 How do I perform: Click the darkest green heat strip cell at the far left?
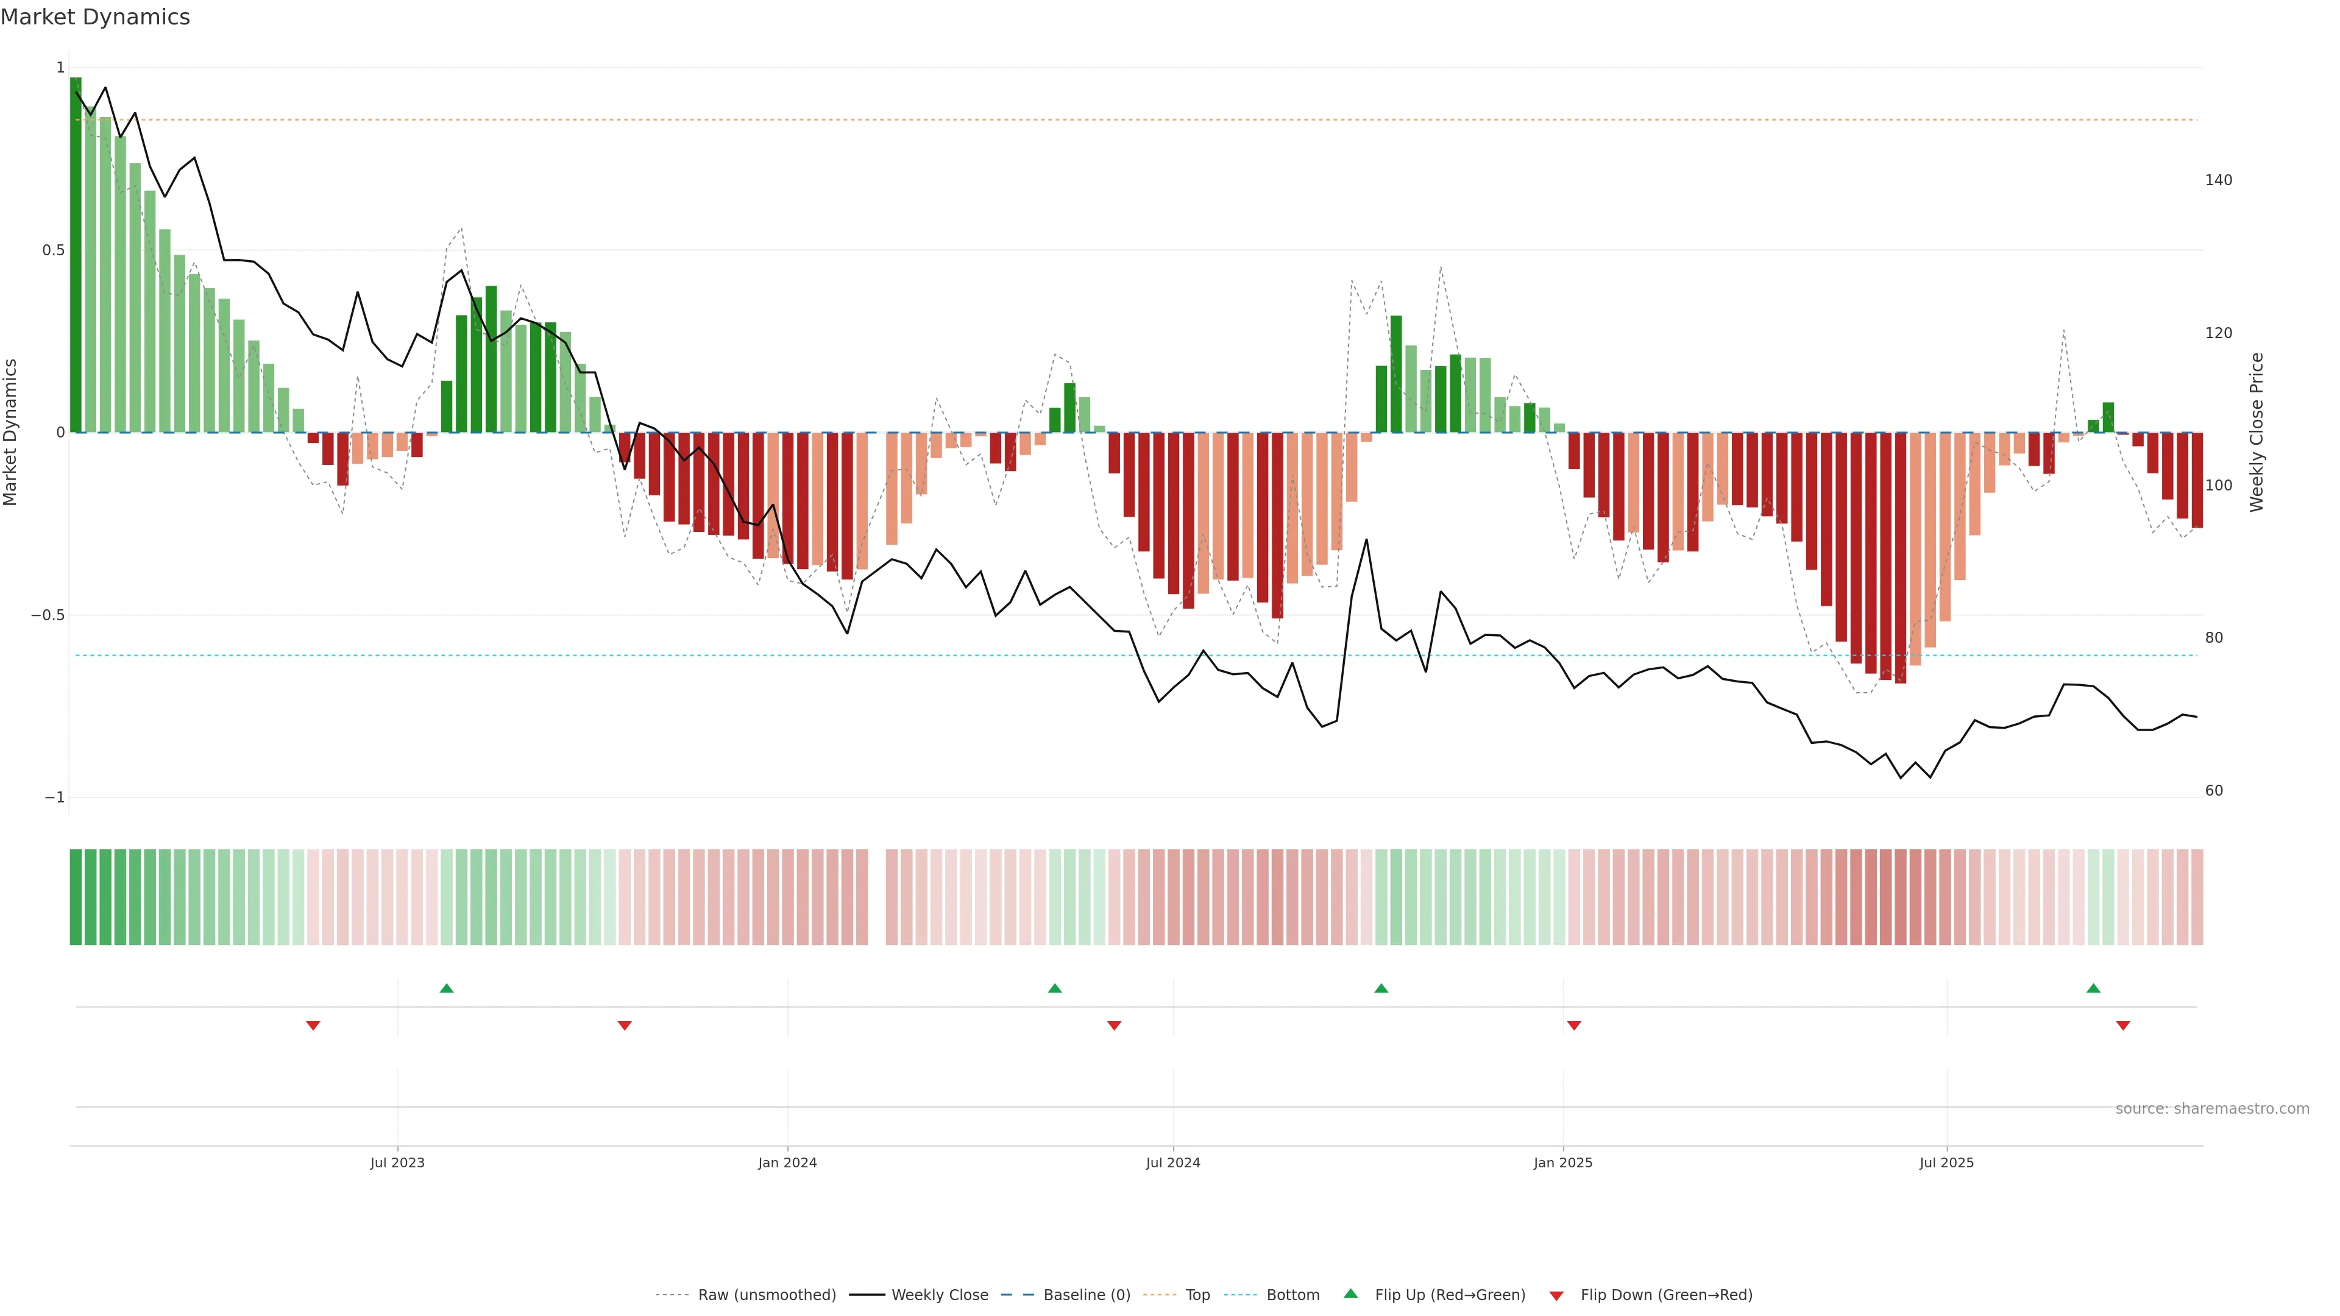point(76,897)
